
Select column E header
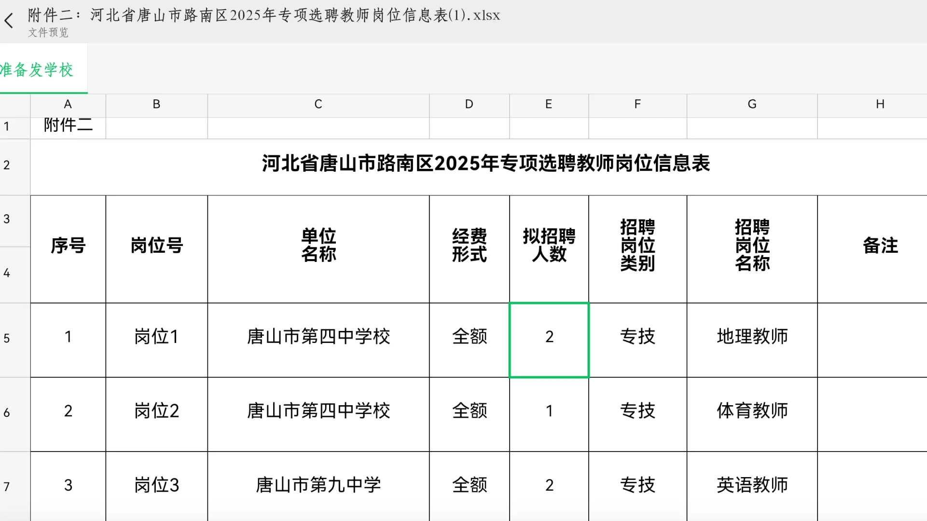pos(549,104)
